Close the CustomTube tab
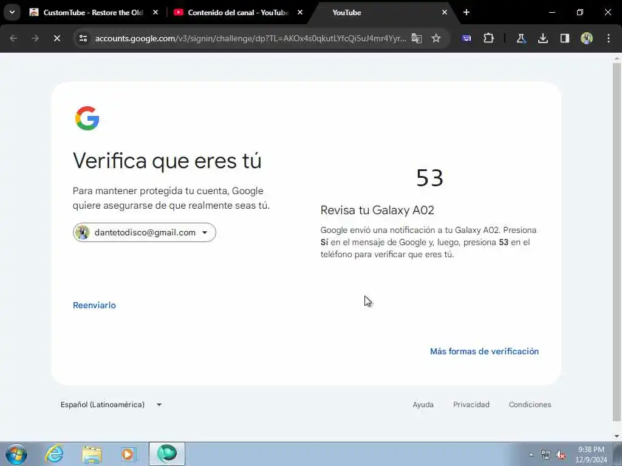622x466 pixels. [155, 12]
